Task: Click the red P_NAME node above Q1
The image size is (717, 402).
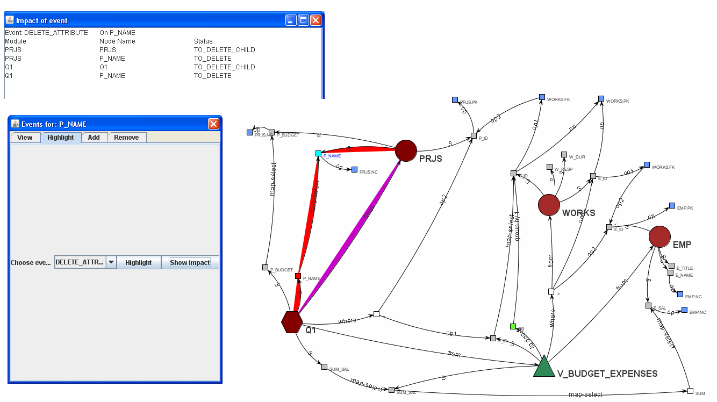Action: click(298, 276)
